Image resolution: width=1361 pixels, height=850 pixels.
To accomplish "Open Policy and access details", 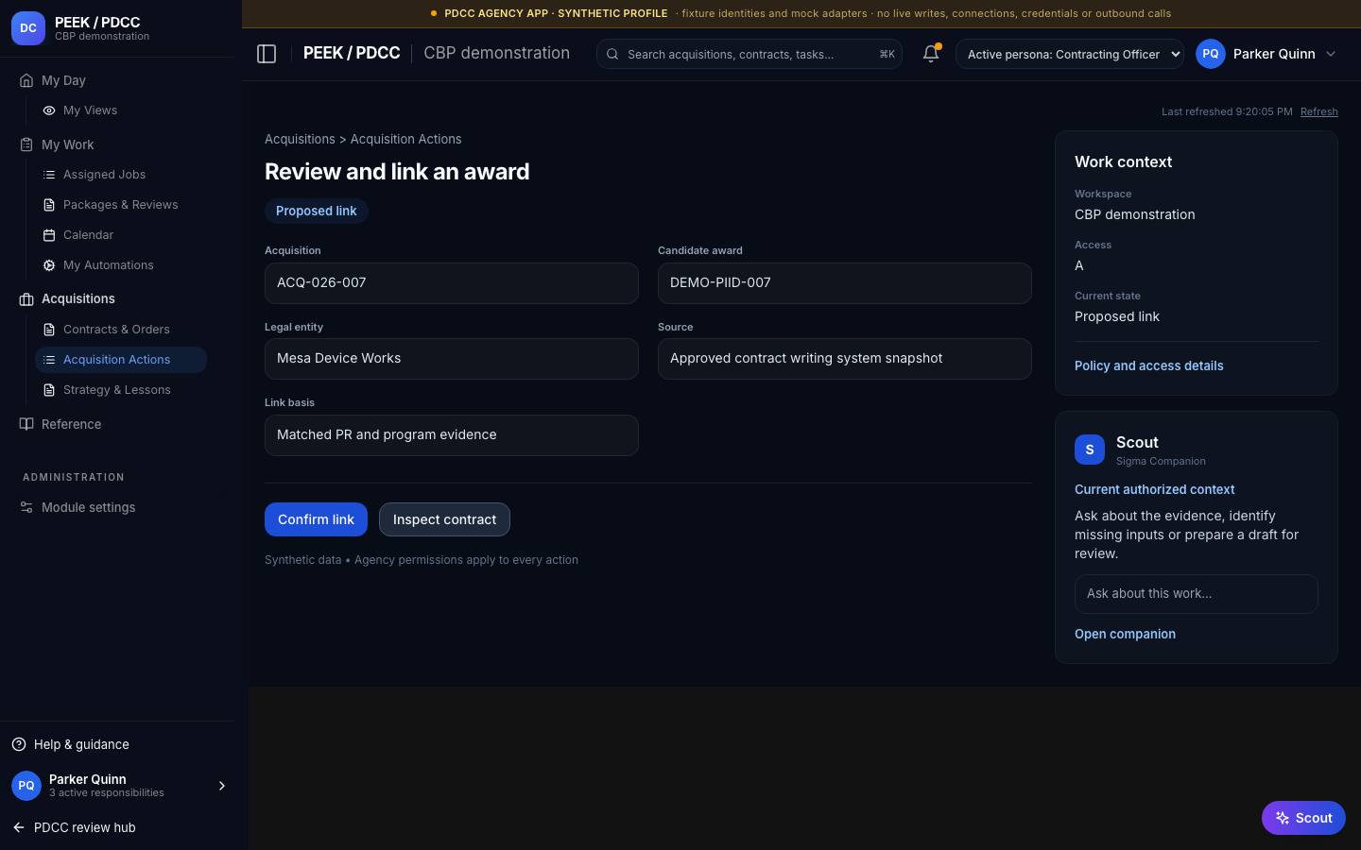I will point(1149,365).
